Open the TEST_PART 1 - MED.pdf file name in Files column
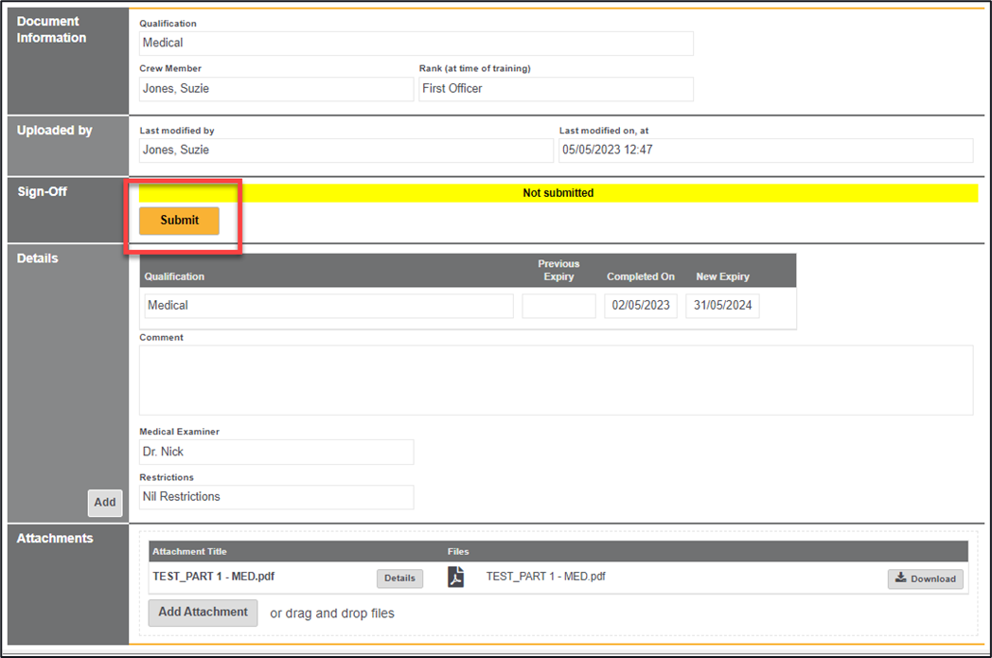992x658 pixels. pos(545,577)
